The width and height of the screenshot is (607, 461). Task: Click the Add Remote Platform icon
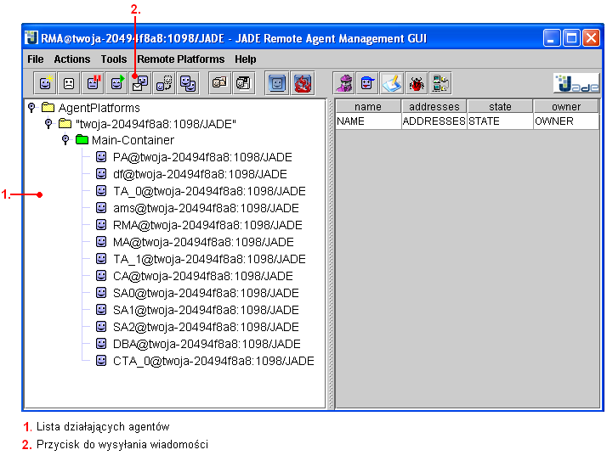pyautogui.click(x=440, y=83)
